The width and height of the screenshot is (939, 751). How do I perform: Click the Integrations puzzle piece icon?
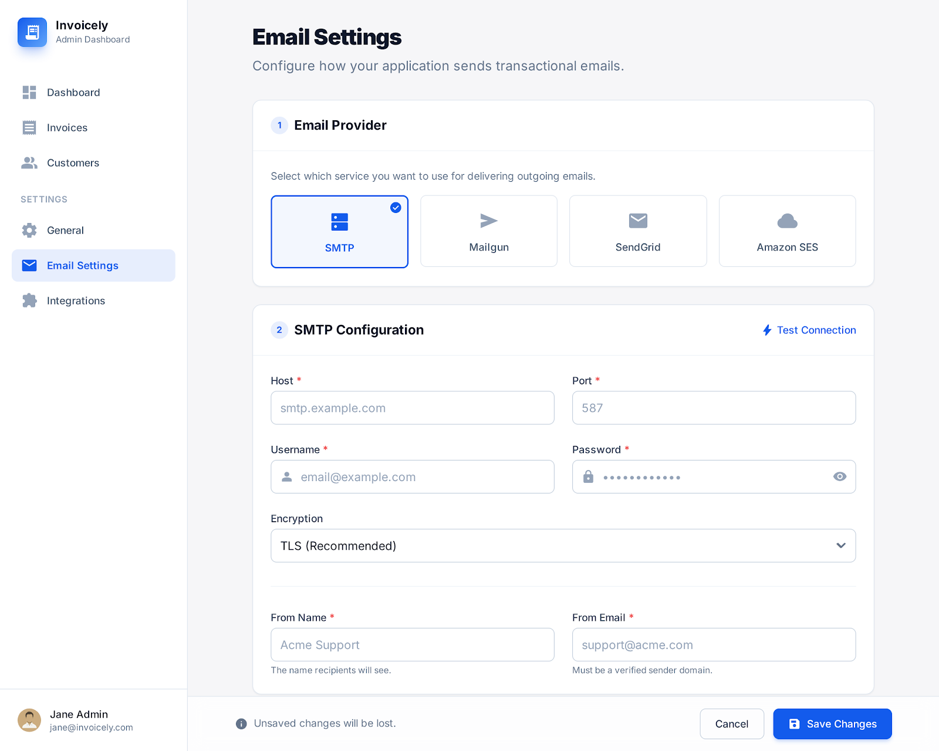[29, 301]
